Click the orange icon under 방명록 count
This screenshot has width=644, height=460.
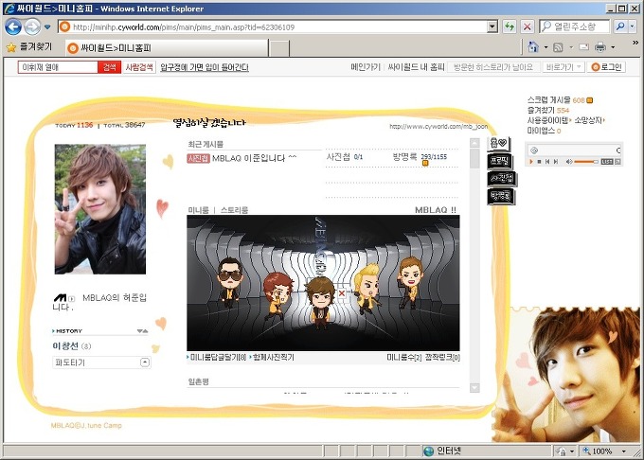[x=425, y=164]
